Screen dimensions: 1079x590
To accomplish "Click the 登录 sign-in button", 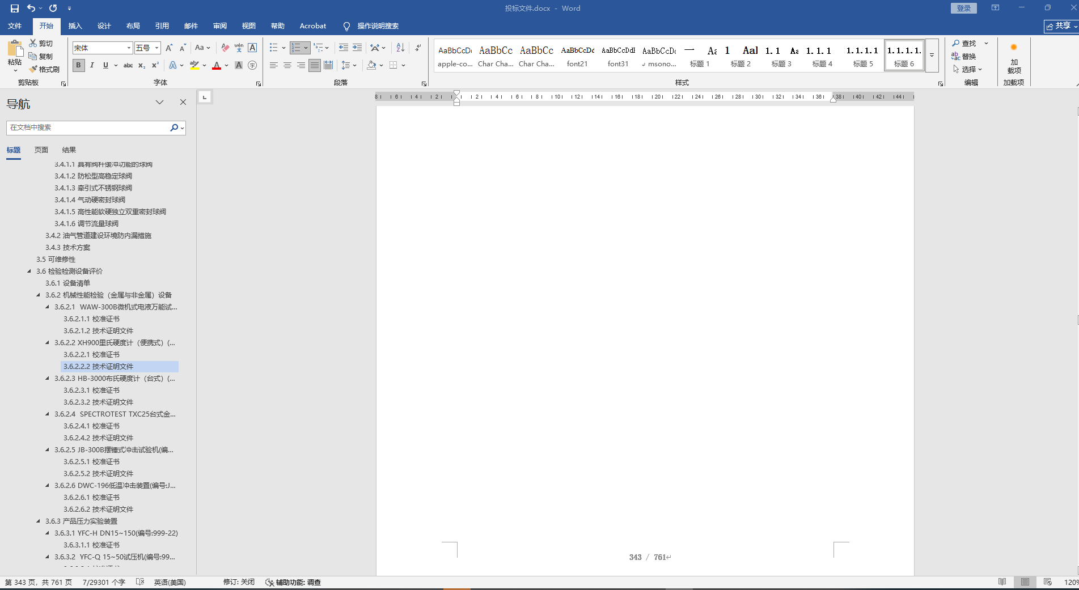I will click(964, 8).
